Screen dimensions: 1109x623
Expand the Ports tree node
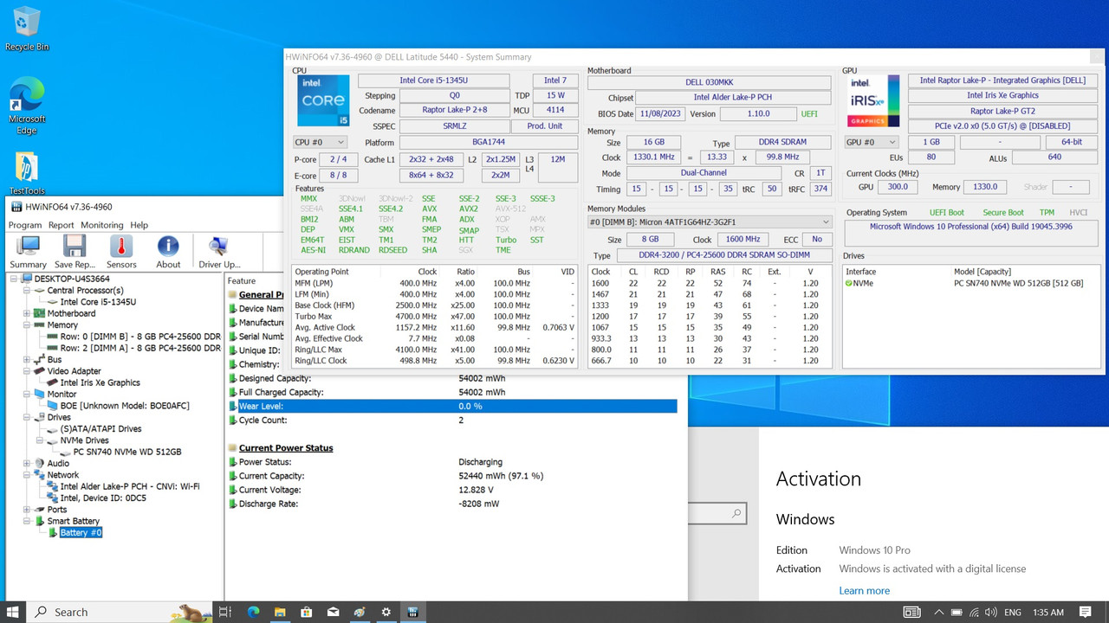click(27, 510)
